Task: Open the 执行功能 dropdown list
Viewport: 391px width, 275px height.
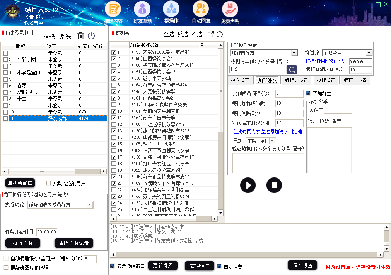Action: (x=90, y=205)
